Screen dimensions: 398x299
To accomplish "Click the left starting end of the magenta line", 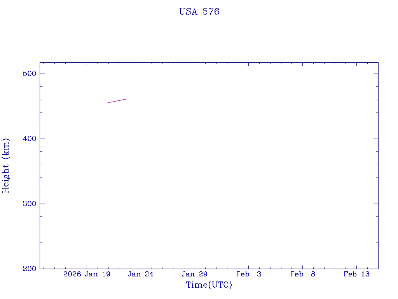I will click(106, 103).
